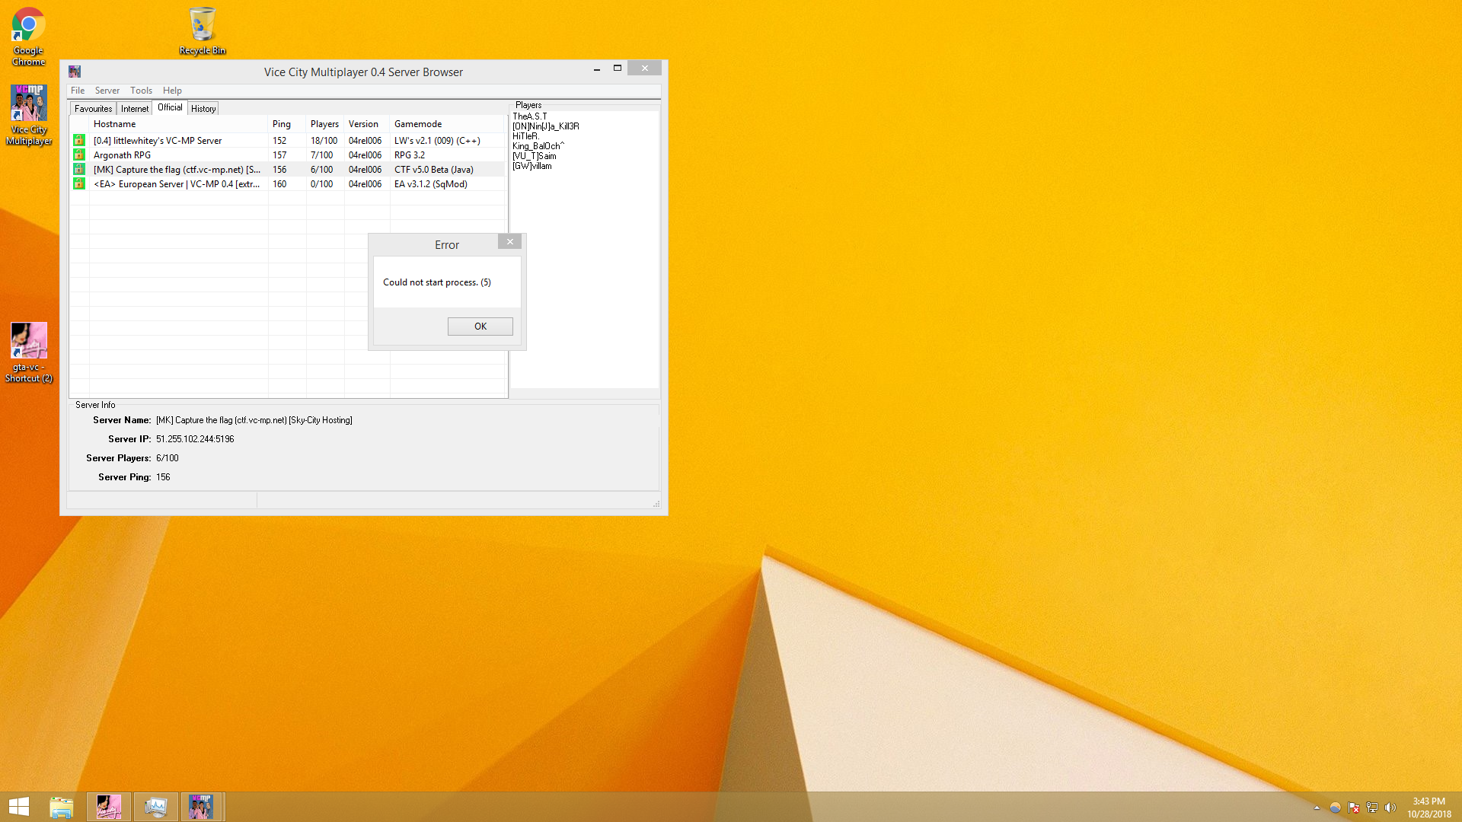Click the Server IP value 51.255.102.244:5196
Screen dimensions: 1462x822
[195, 439]
